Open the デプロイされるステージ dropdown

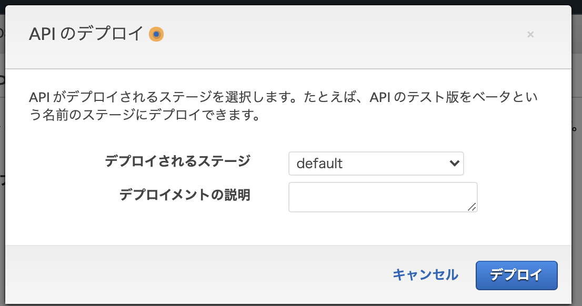[376, 163]
